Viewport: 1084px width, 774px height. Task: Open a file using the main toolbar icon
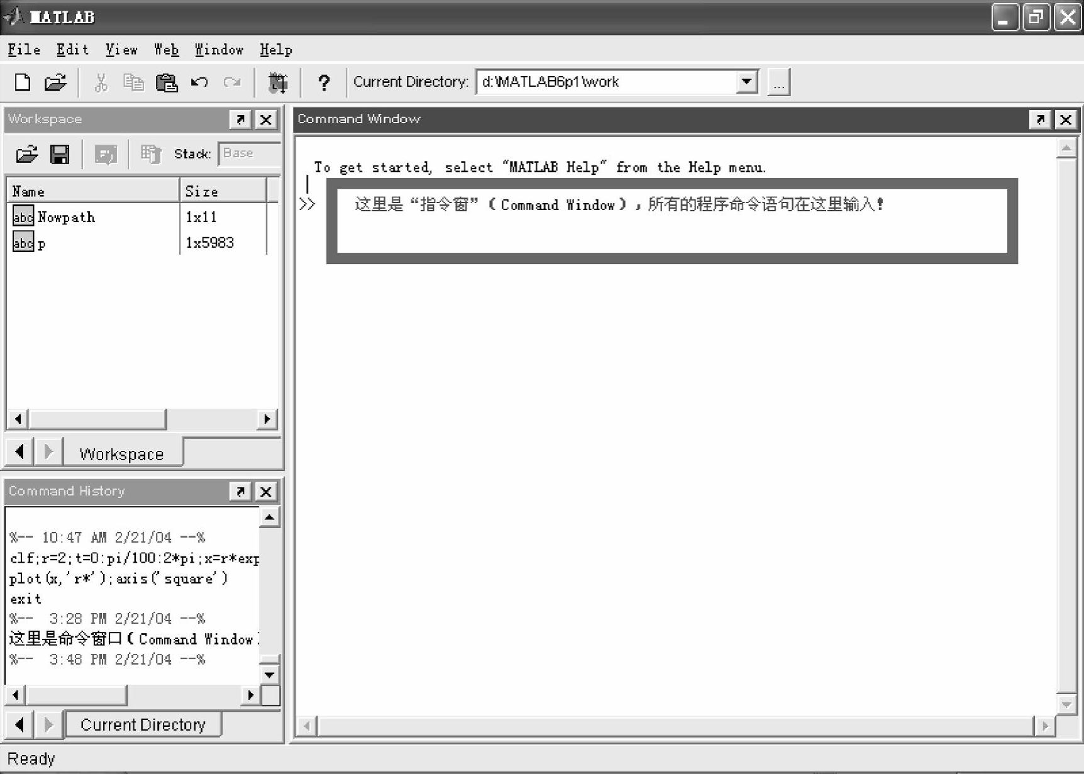pyautogui.click(x=55, y=82)
